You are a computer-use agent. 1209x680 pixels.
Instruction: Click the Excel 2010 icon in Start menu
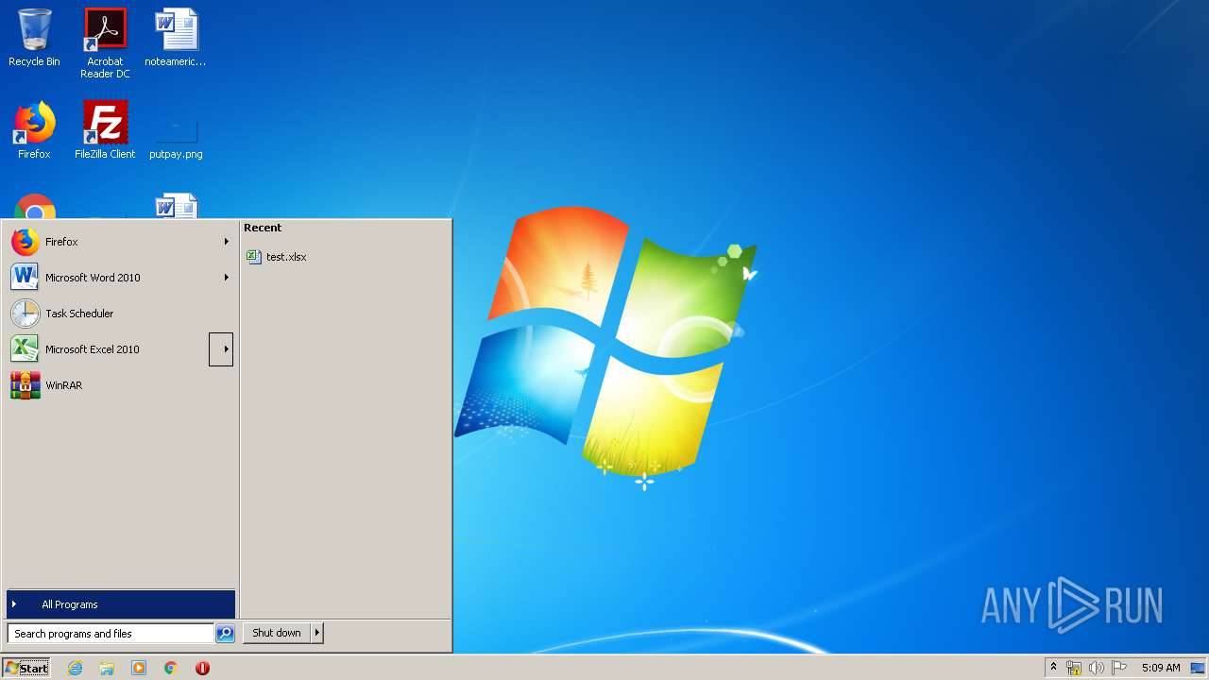(x=25, y=349)
